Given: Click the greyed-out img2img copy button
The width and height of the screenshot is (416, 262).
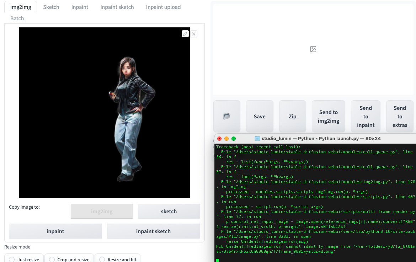Looking at the screenshot, I should coord(102,211).
